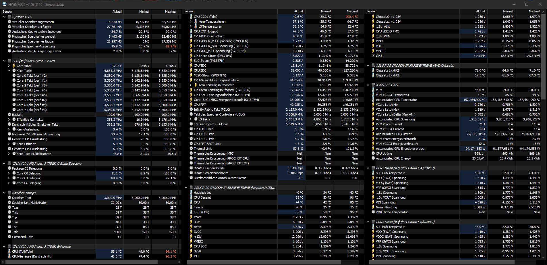
Task: Click the lightning icon beside Accumulated CPU Spannung
Action: 373,119
